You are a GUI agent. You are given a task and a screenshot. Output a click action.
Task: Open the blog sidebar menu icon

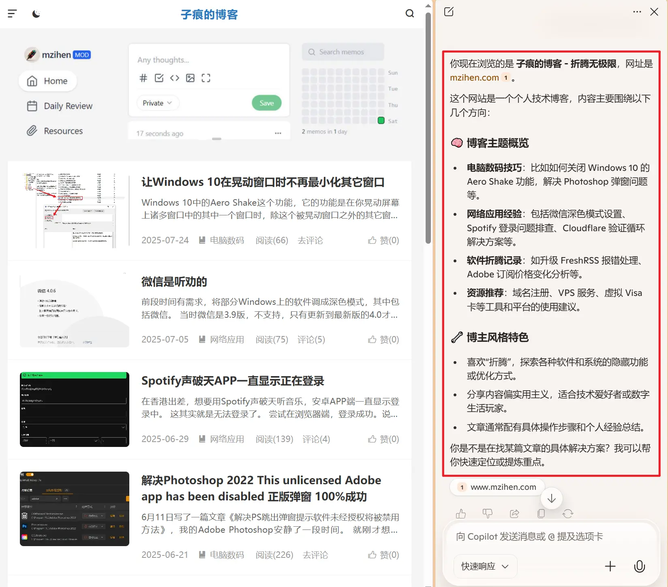(x=12, y=14)
